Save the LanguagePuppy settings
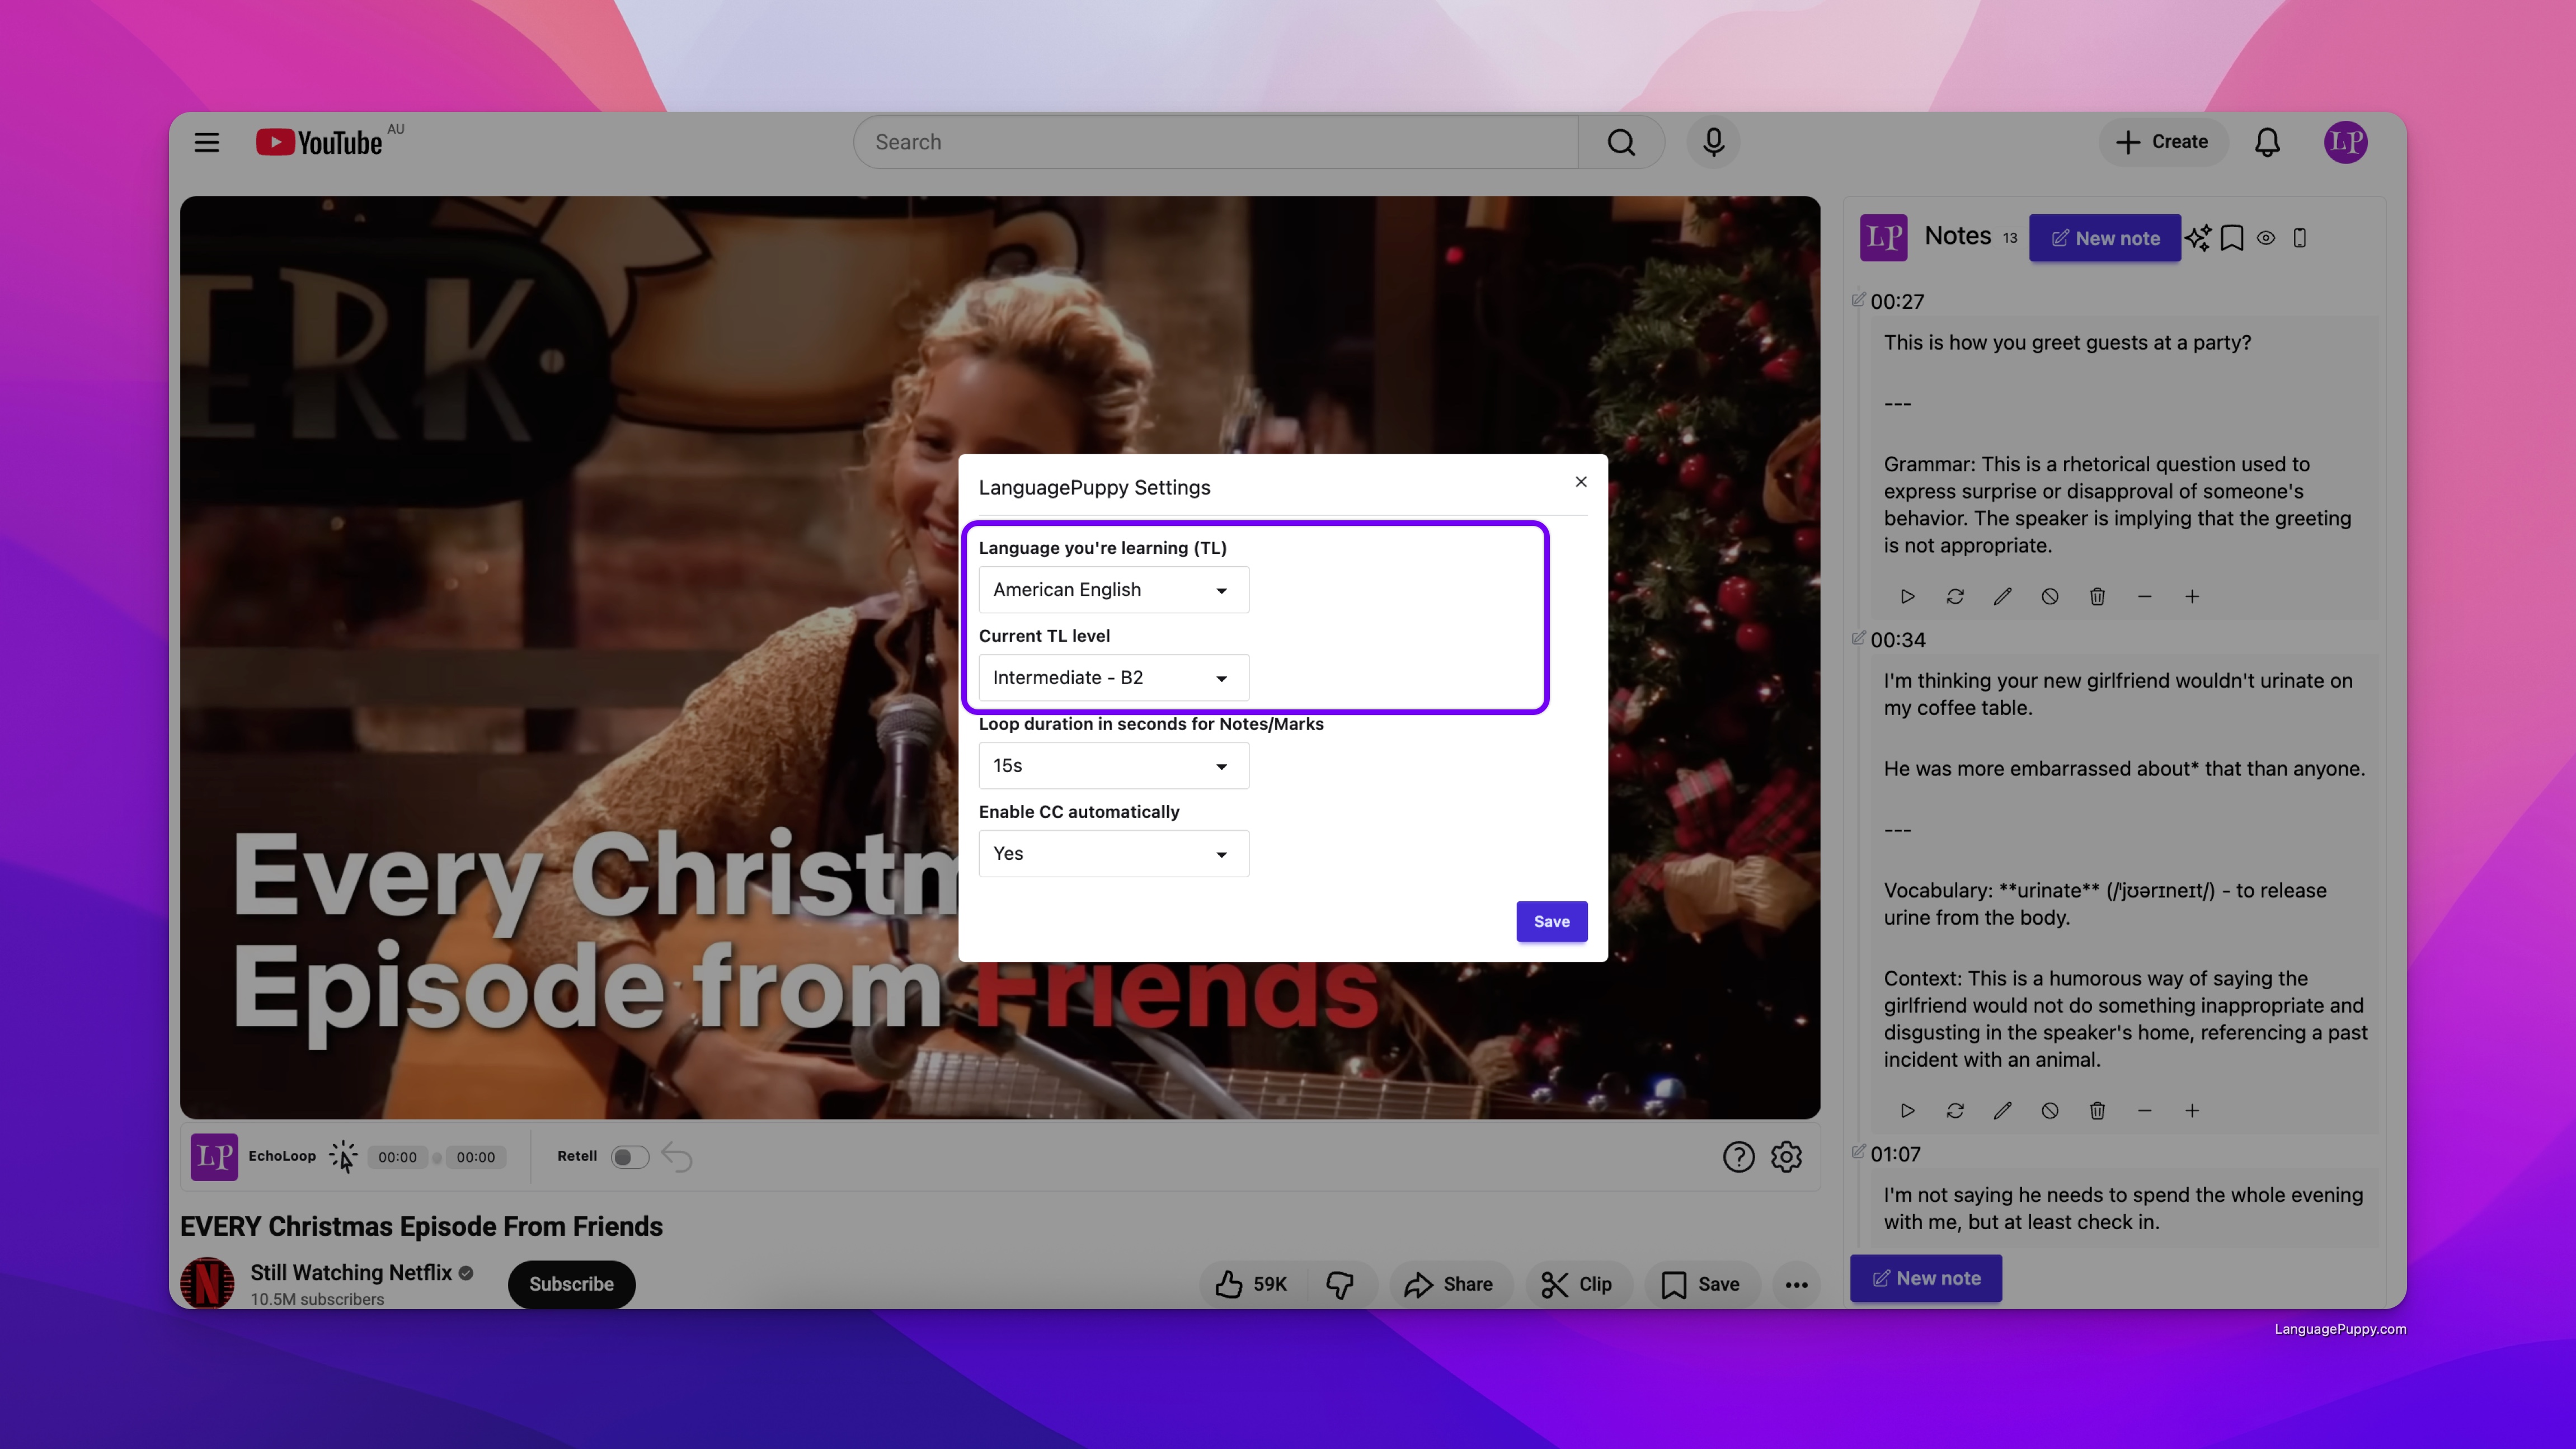Screen dimensions: 2576x1449 tap(1551, 921)
